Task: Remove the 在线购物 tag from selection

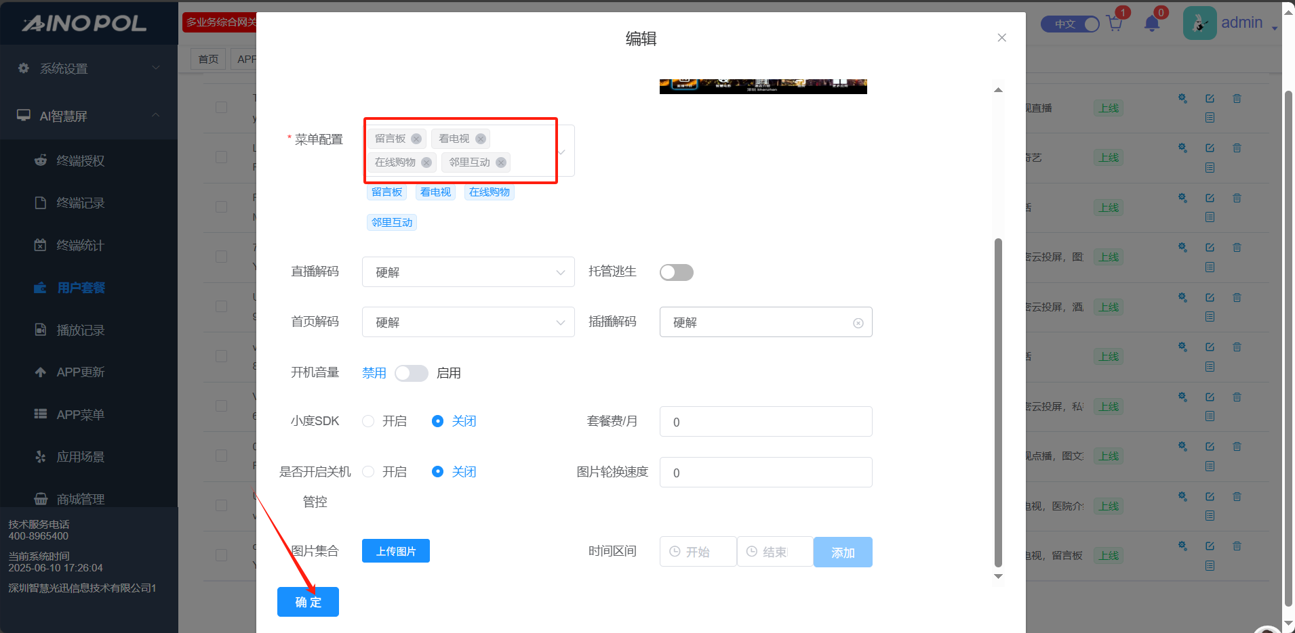Action: click(426, 162)
